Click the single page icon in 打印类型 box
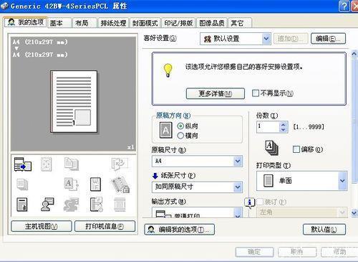The height and width of the screenshot is (262, 358). click(x=268, y=180)
